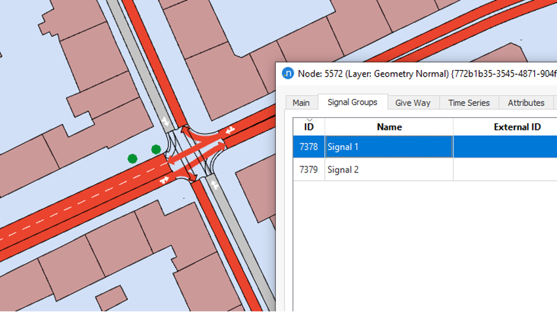557x312 pixels.
Task: Select the Signal 2 row
Action: [425, 170]
